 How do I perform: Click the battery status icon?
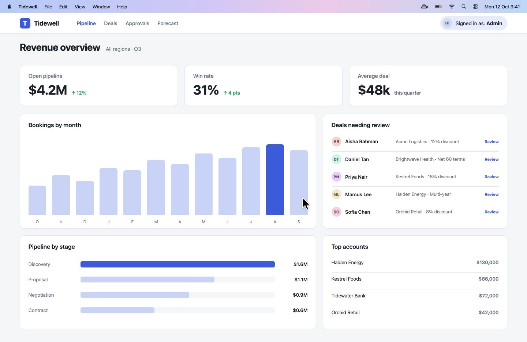[x=438, y=7]
